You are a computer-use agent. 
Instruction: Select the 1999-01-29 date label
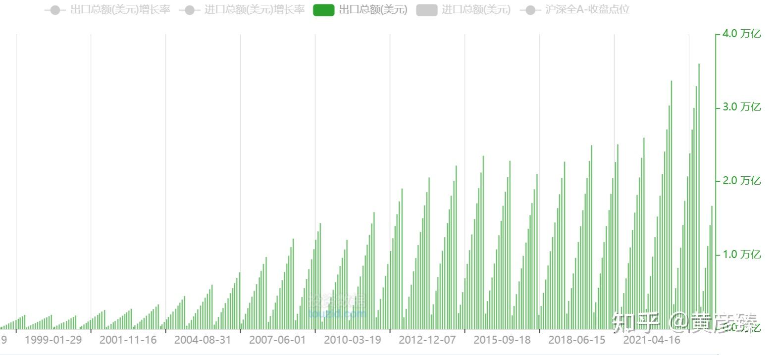point(53,340)
